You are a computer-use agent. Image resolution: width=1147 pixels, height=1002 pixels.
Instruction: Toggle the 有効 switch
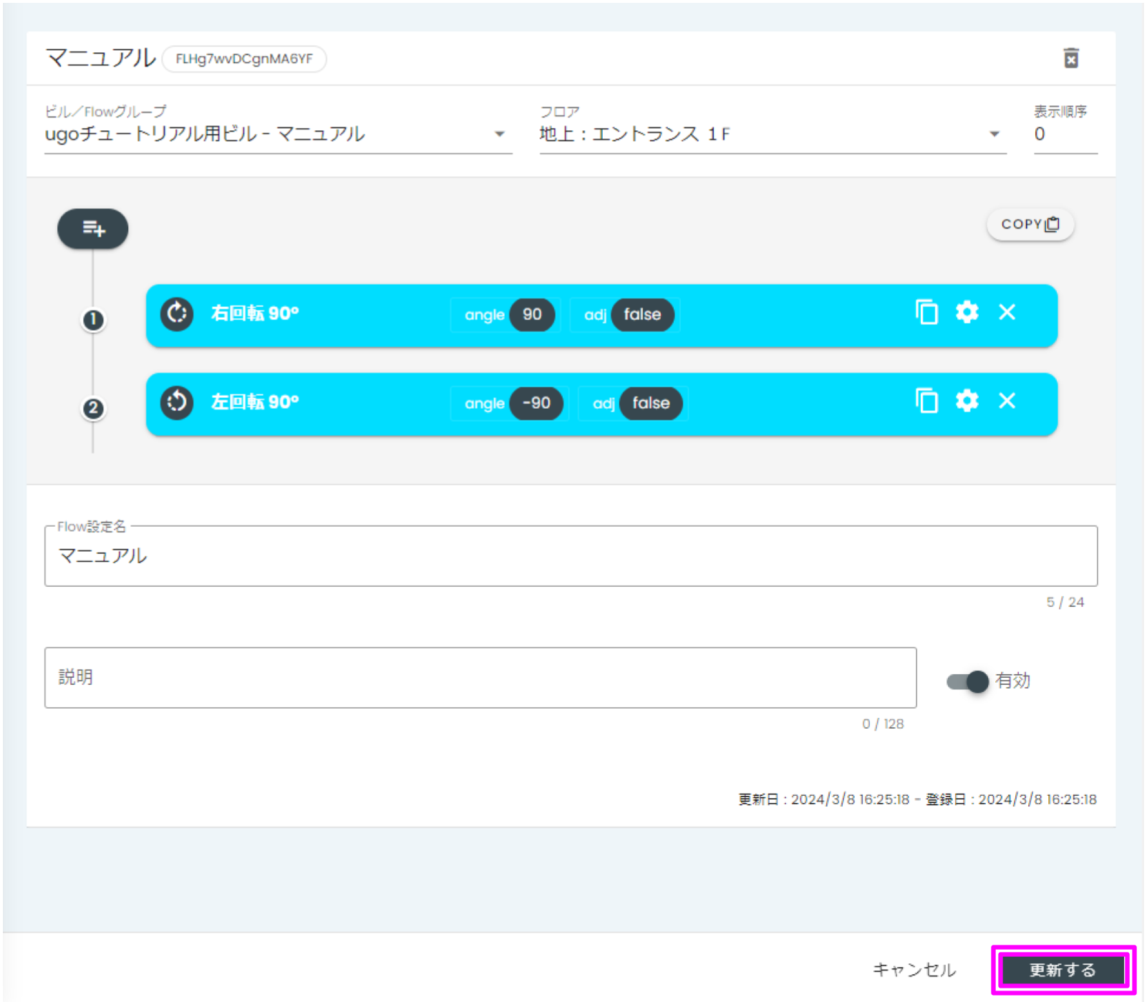coord(967,681)
